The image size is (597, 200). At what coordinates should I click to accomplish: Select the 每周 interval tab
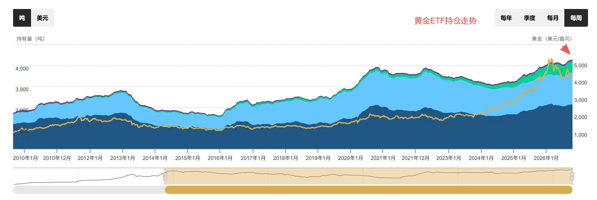click(x=576, y=18)
